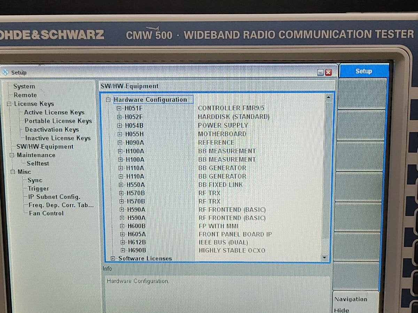This screenshot has width=418, height=313.
Task: Open the System settings in the sidebar
Action: pyautogui.click(x=24, y=86)
